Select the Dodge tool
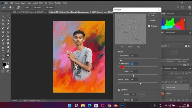The image size is (192, 108). (x=8, y=47)
